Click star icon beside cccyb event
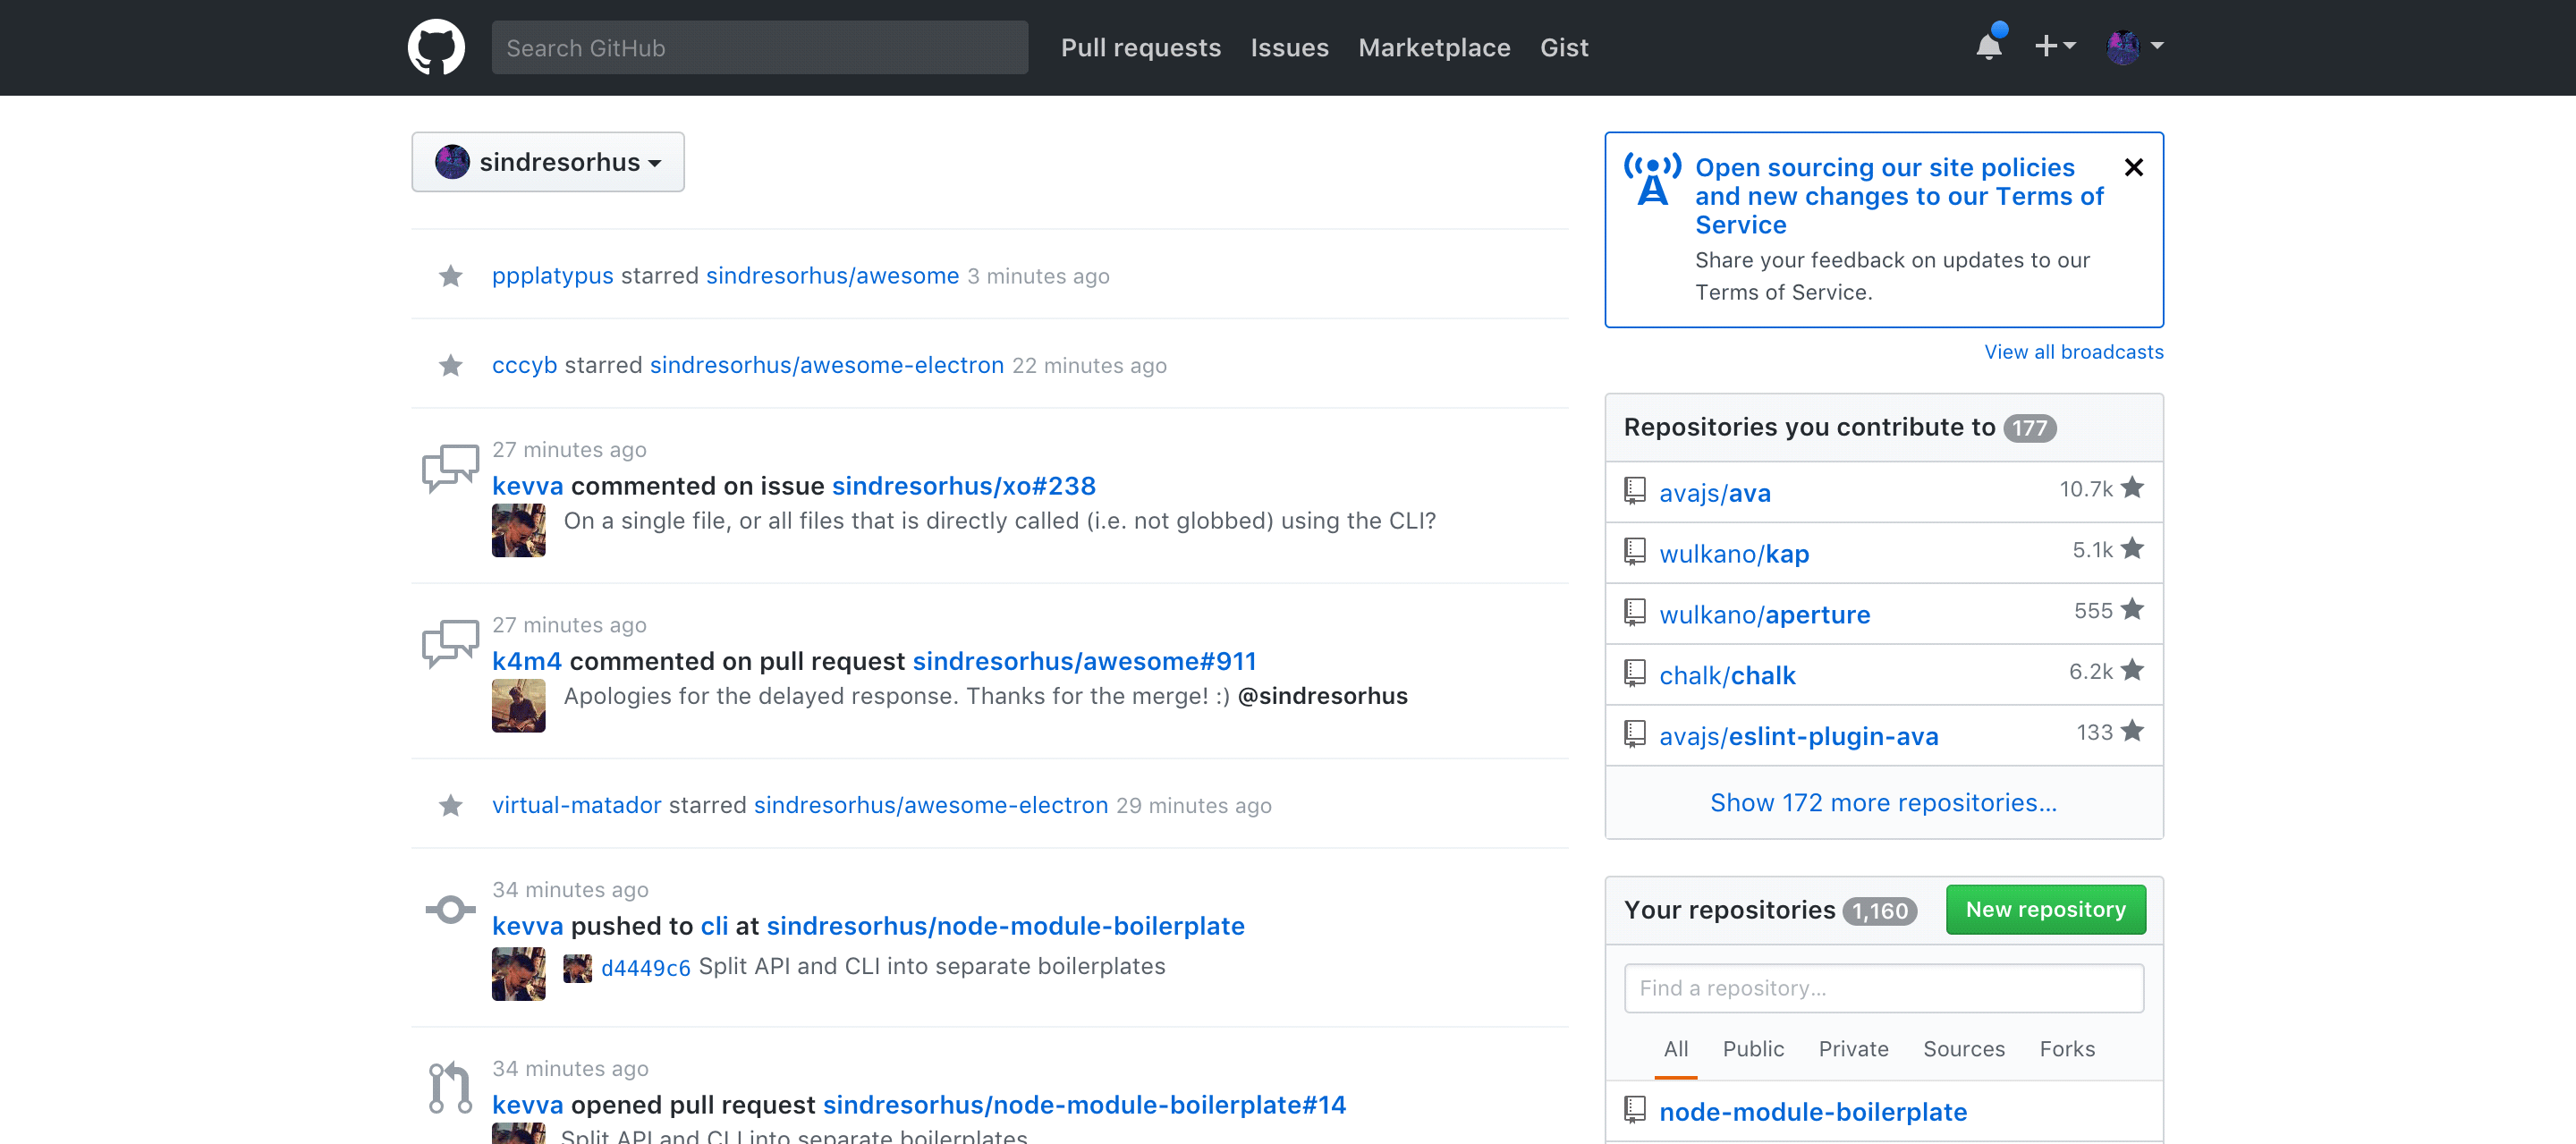2576x1144 pixels. [x=451, y=365]
